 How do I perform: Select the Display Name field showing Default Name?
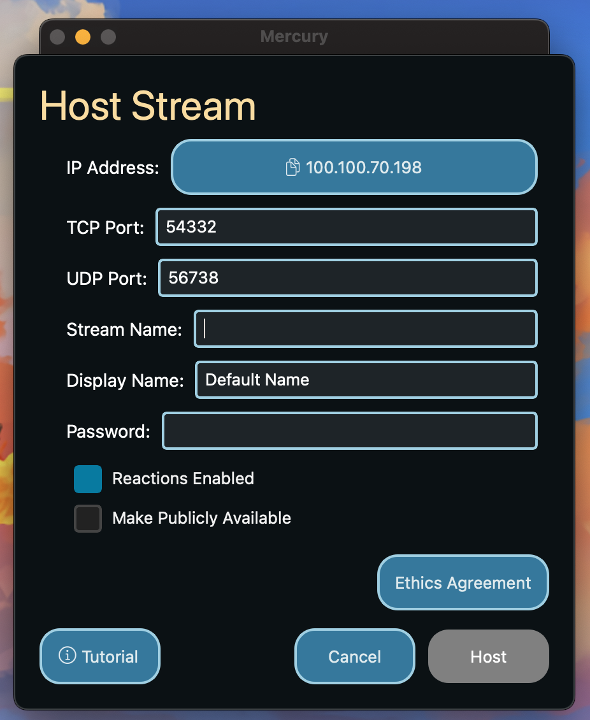click(x=366, y=380)
